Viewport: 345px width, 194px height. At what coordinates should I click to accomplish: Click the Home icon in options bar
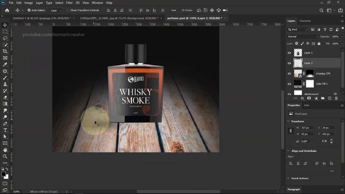point(7,10)
